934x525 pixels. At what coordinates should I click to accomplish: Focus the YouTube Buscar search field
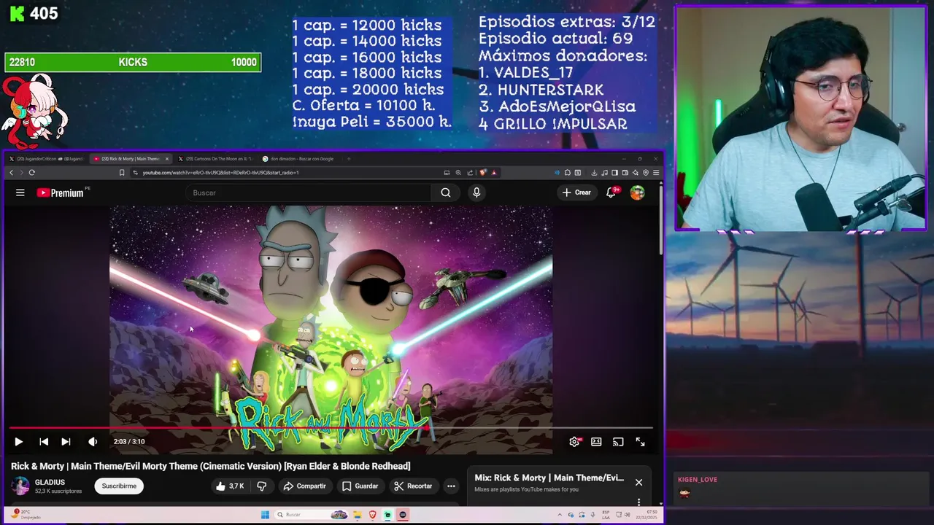[x=310, y=192]
